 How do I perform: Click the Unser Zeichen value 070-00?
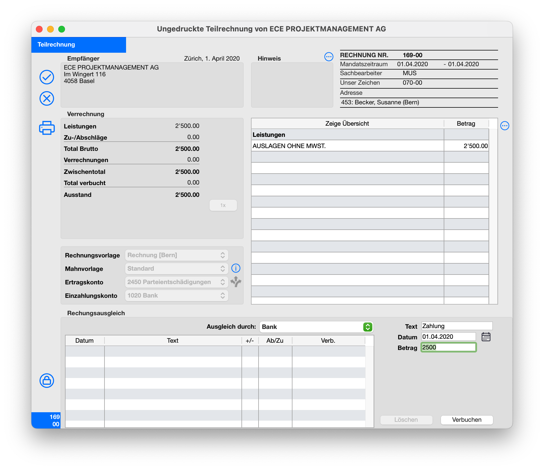click(412, 83)
